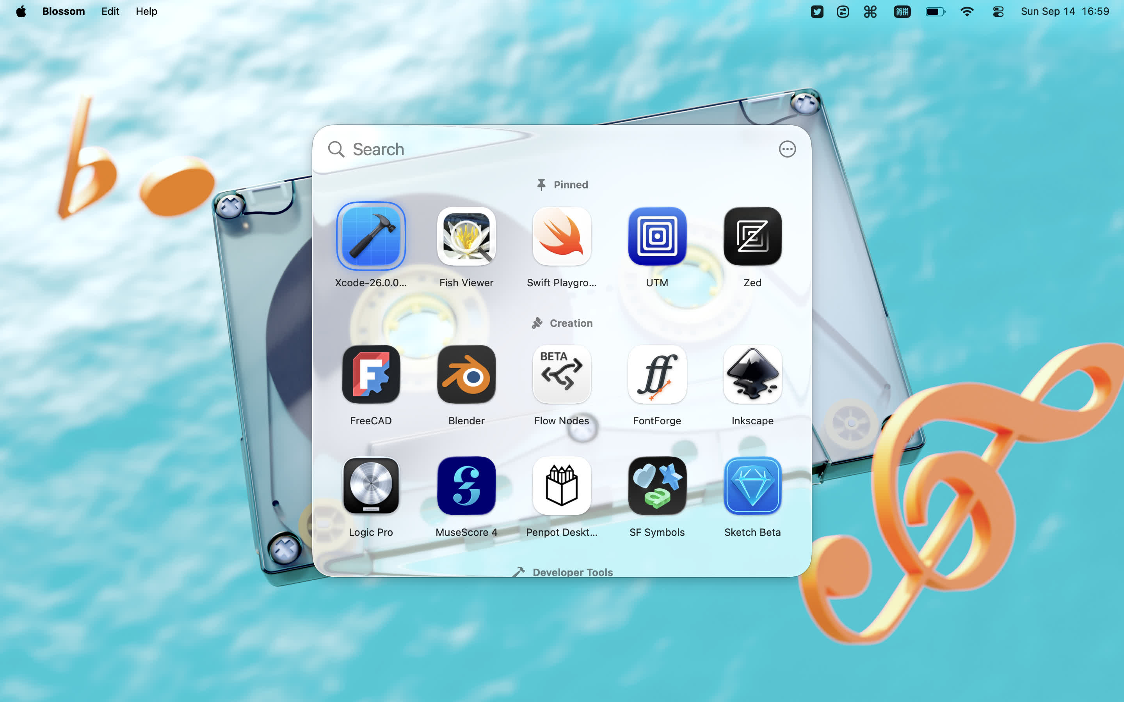Screen dimensions: 1124x702
Task: Open Swift Playgrounds
Action: tap(562, 236)
